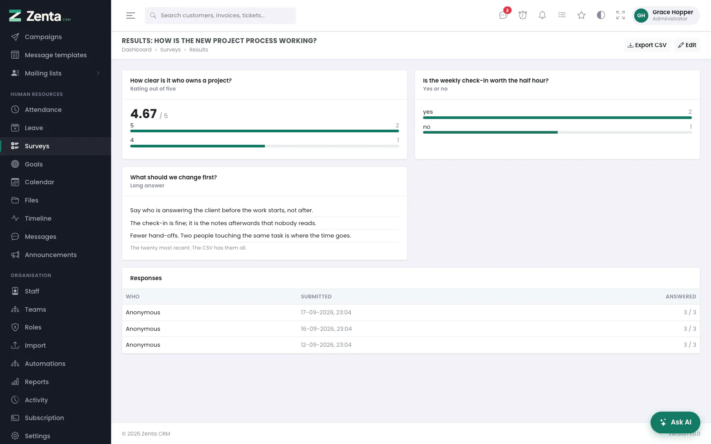Image resolution: width=711 pixels, height=444 pixels.
Task: Open Automations
Action: point(56,364)
